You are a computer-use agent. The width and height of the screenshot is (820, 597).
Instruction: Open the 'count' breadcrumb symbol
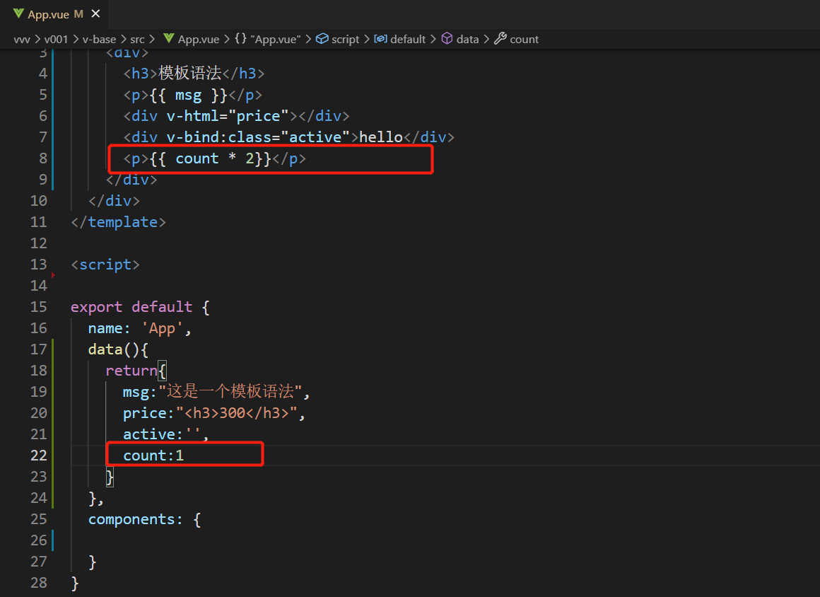tap(524, 39)
